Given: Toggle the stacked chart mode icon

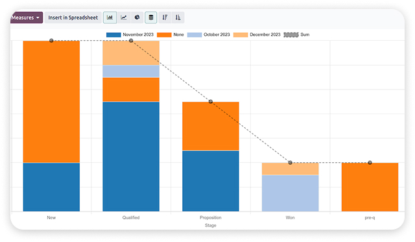Looking at the screenshot, I should click(x=151, y=18).
